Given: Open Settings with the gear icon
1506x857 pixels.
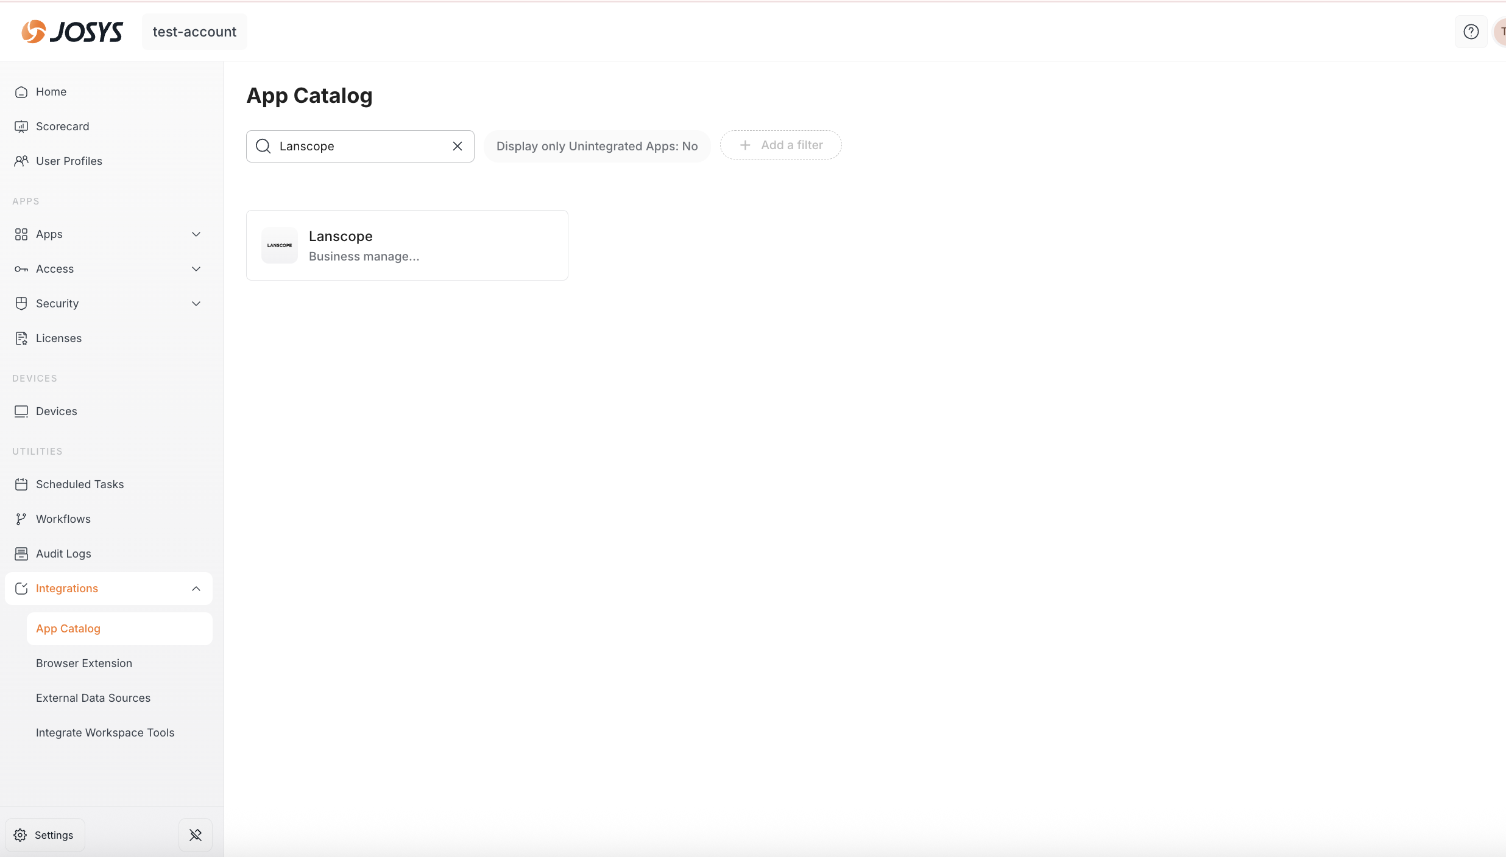Looking at the screenshot, I should pos(21,835).
